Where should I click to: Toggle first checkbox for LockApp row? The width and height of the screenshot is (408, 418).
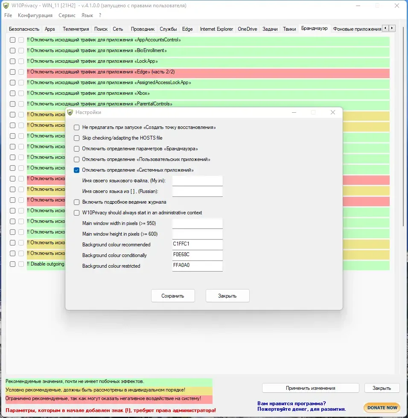click(x=12, y=61)
